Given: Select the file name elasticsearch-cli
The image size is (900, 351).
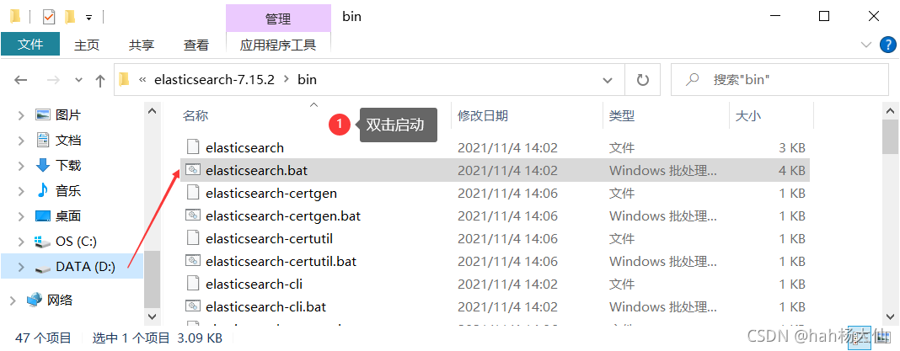Looking at the screenshot, I should click(254, 284).
